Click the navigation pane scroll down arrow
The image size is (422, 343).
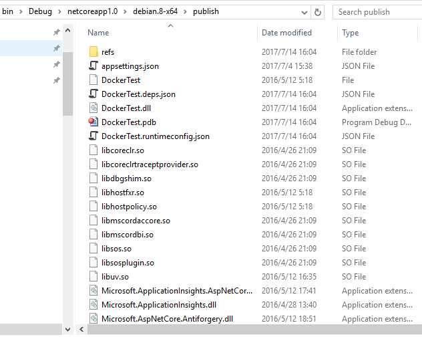click(x=68, y=329)
